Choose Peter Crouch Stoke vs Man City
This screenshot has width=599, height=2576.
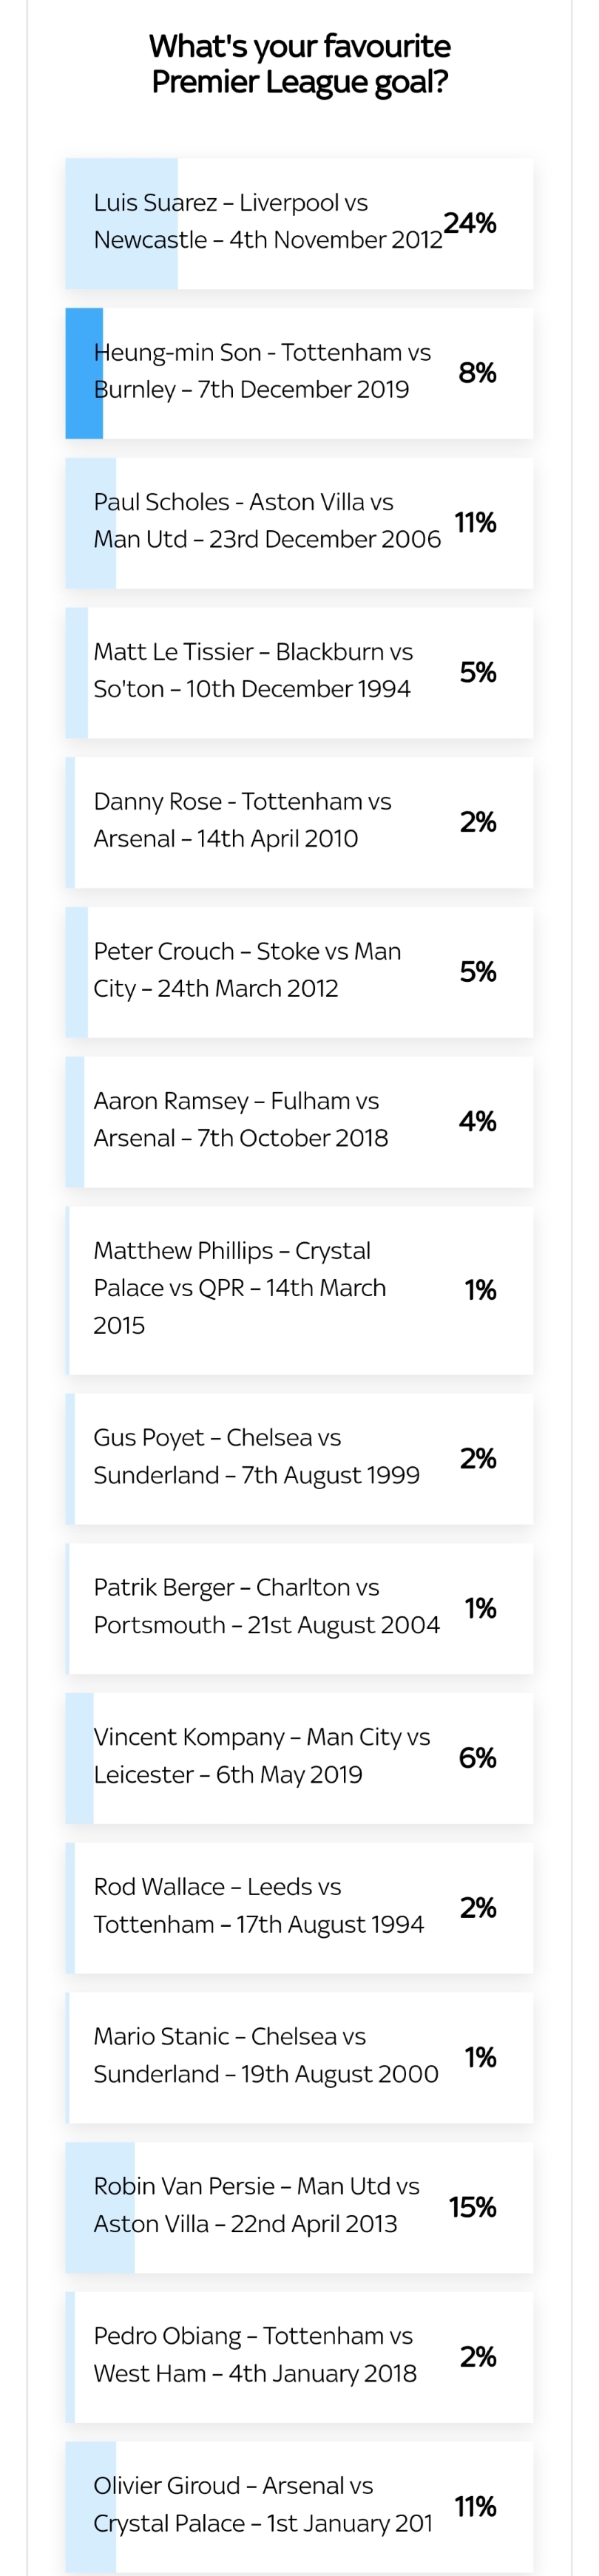coord(299,972)
